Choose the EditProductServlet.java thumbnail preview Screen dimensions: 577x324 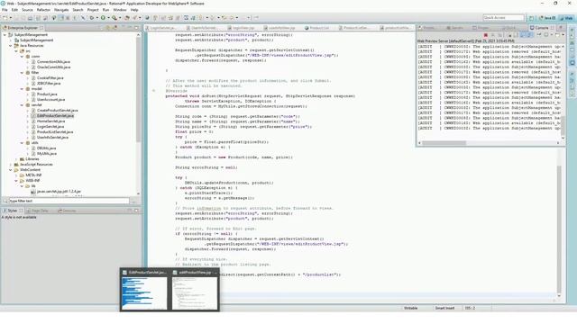tap(144, 289)
